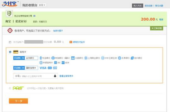Click the orange Alipay card icon
Image resolution: width=170 pixels, height=112 pixels.
click(x=71, y=42)
